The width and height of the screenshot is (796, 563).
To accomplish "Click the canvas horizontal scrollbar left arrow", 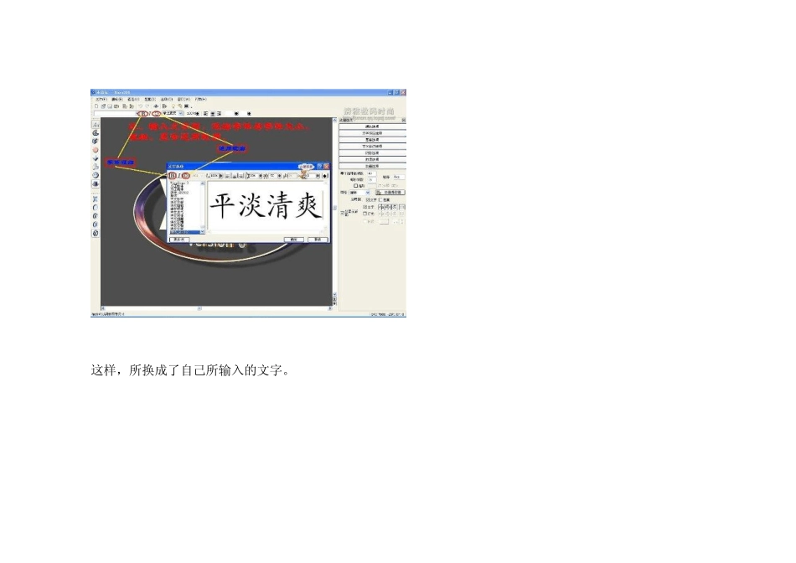I will pos(103,308).
